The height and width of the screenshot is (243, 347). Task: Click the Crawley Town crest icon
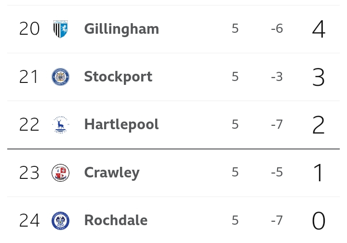pos(60,173)
